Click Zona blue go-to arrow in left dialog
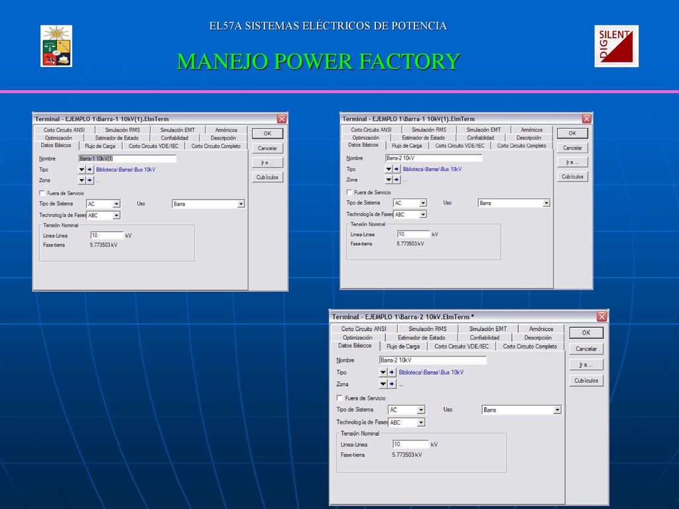The height and width of the screenshot is (509, 679). (x=90, y=180)
